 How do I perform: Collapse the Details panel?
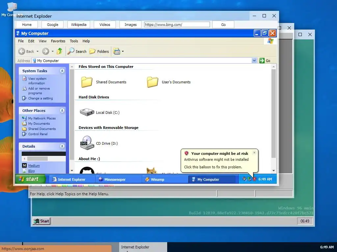coord(62,146)
